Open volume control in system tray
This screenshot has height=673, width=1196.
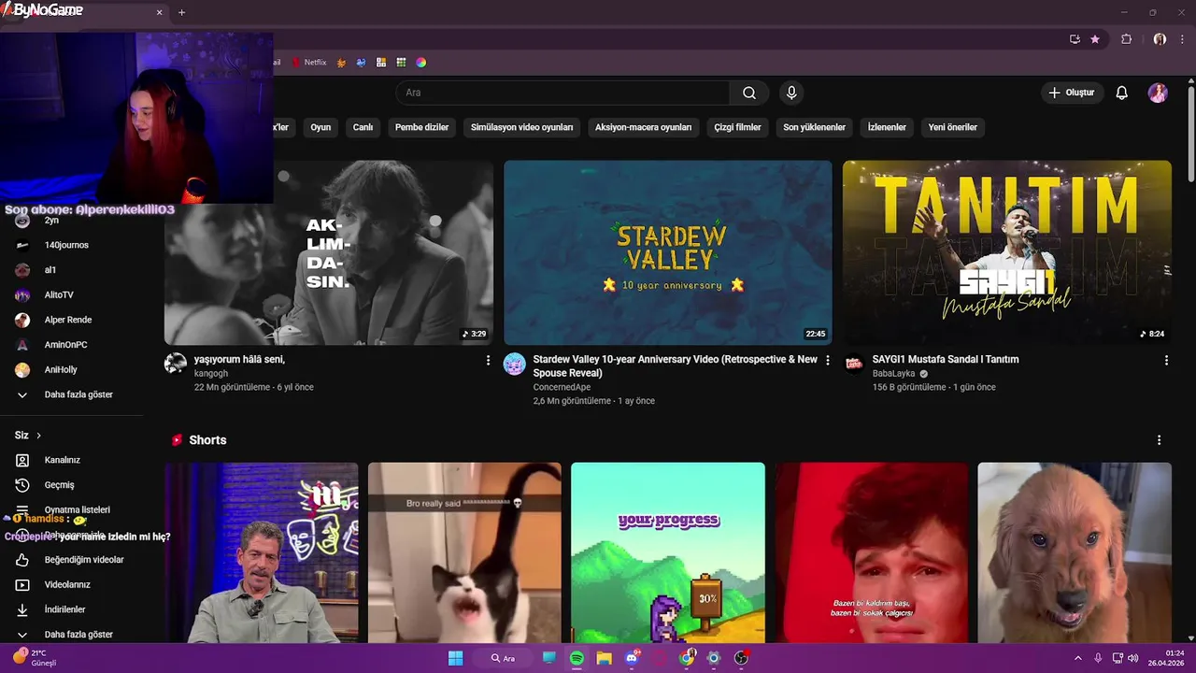coord(1132,658)
